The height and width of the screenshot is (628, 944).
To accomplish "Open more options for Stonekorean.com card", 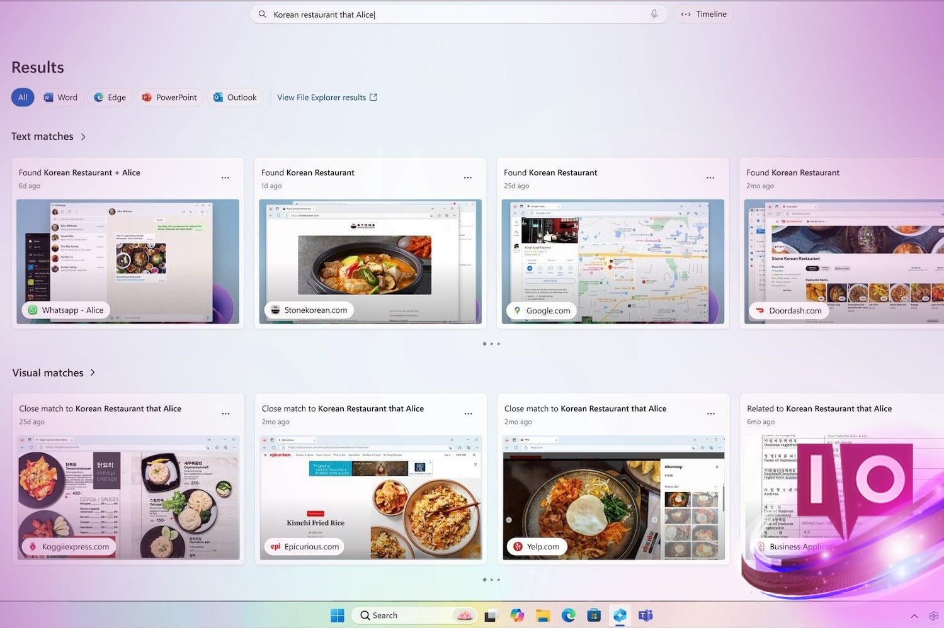I will [467, 178].
